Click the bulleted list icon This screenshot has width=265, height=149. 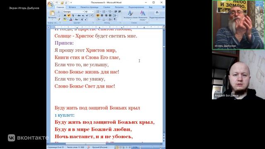pyautogui.click(x=98, y=12)
